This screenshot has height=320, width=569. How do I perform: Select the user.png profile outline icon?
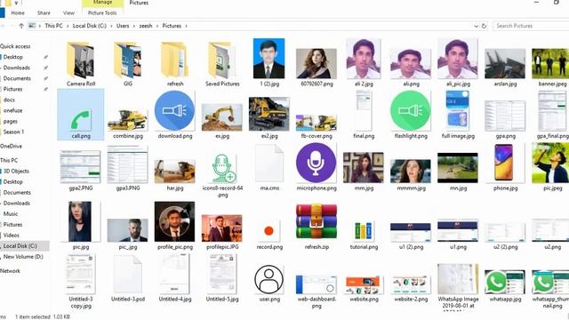tap(269, 283)
